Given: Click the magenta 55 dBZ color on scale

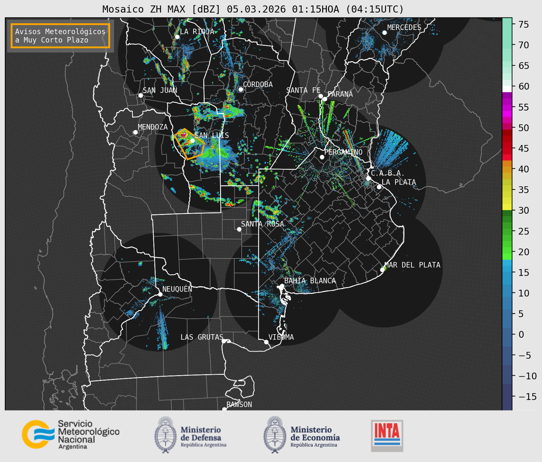Looking at the screenshot, I should click(x=507, y=107).
